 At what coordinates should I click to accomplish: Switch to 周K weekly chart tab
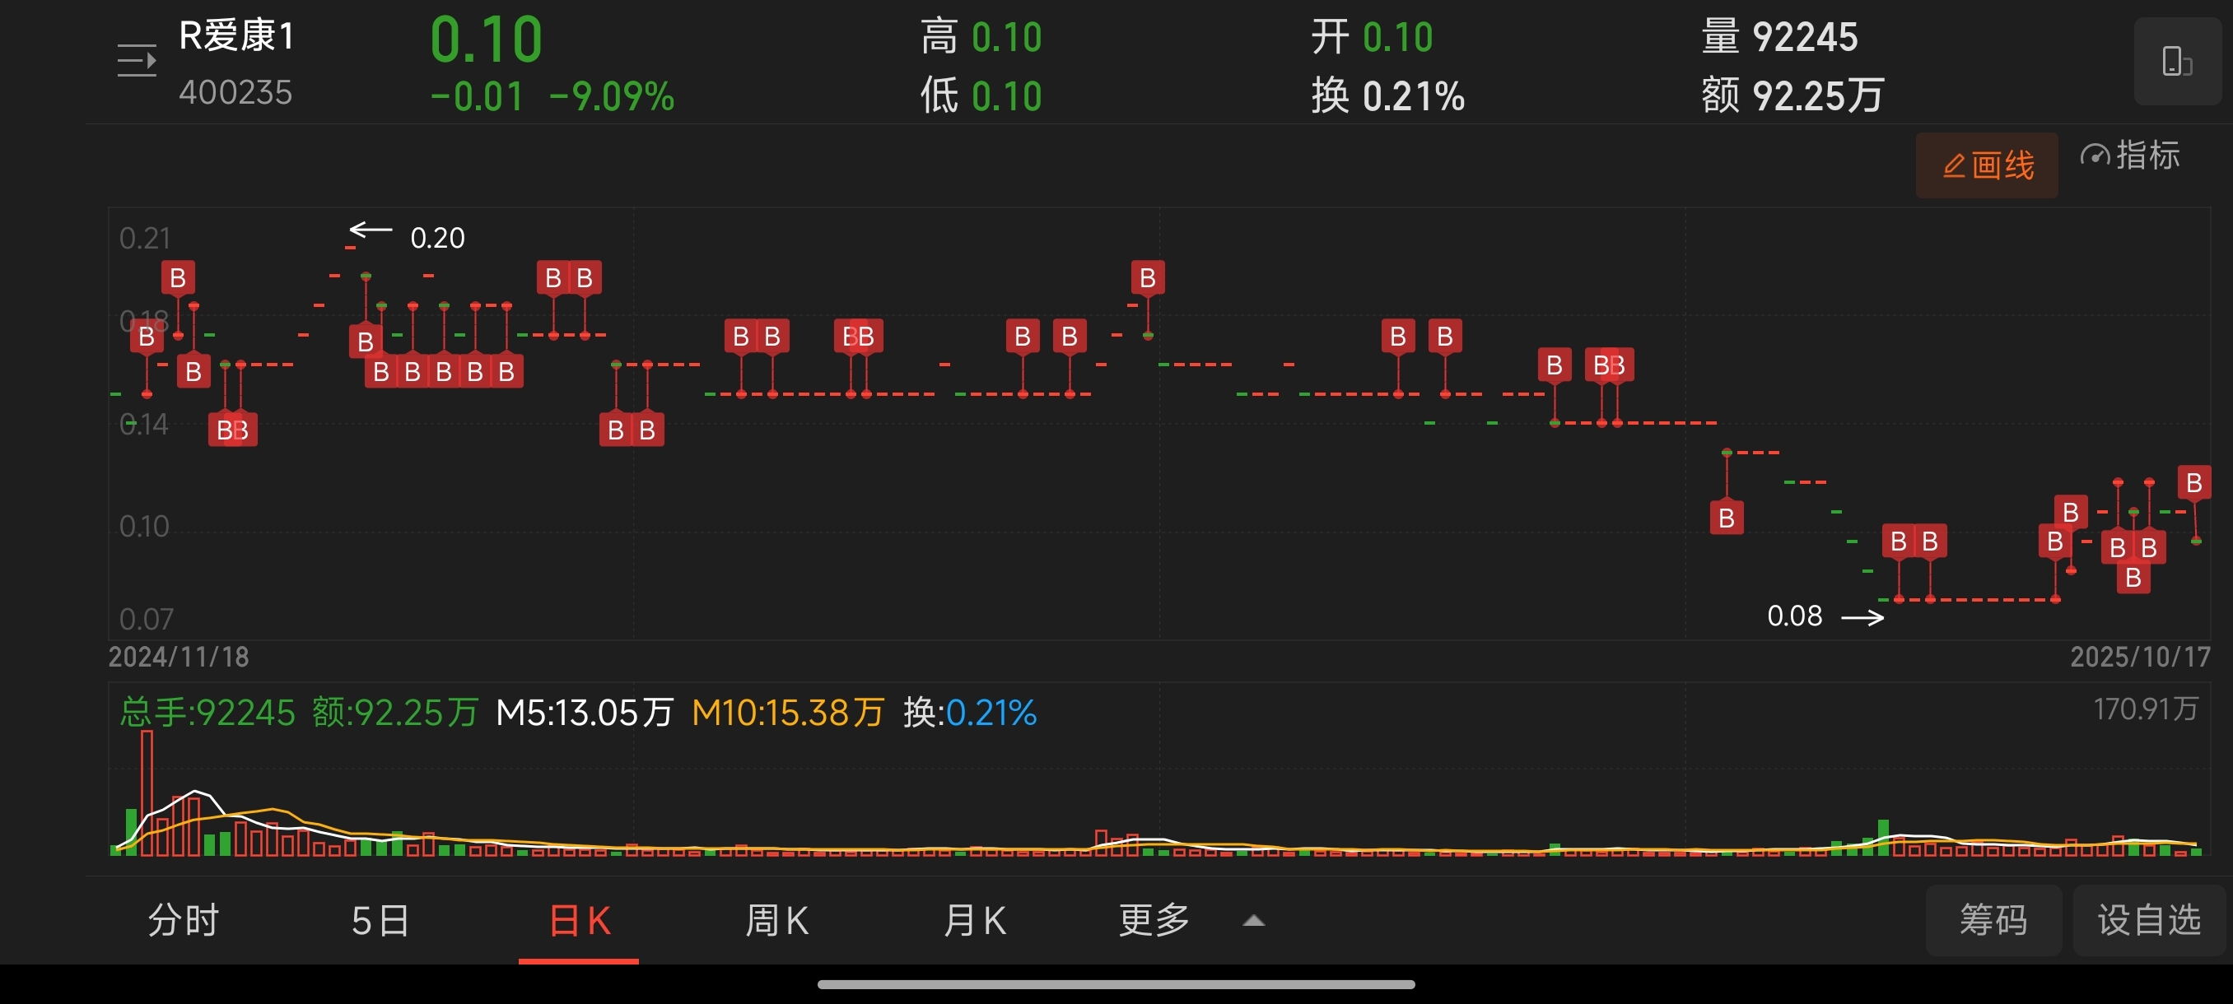776,919
